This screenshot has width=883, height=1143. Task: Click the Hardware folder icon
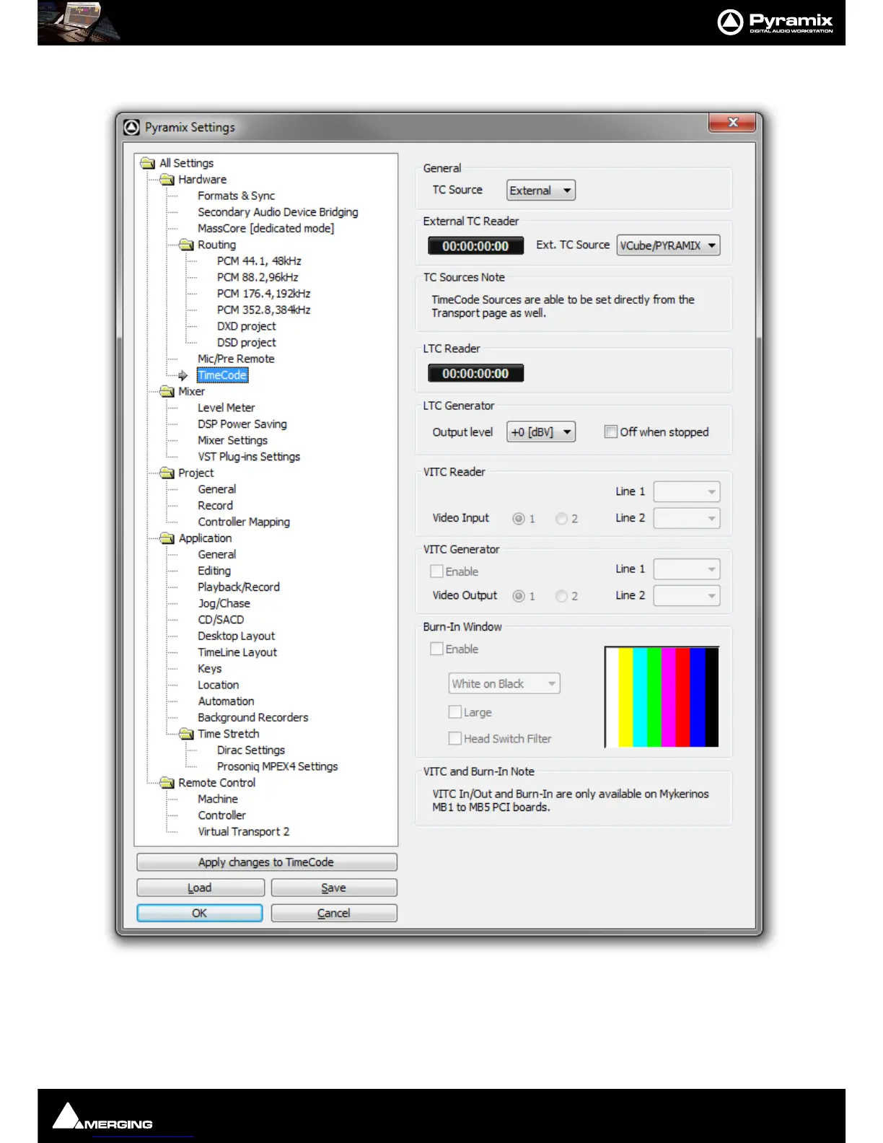(x=167, y=180)
